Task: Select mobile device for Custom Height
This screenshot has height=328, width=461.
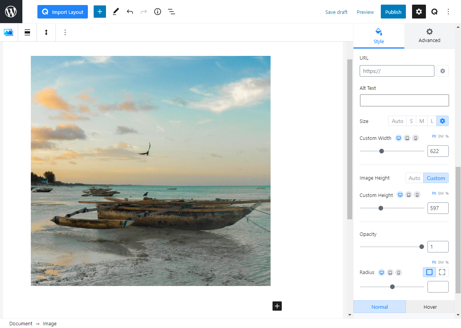Action: coord(417,195)
